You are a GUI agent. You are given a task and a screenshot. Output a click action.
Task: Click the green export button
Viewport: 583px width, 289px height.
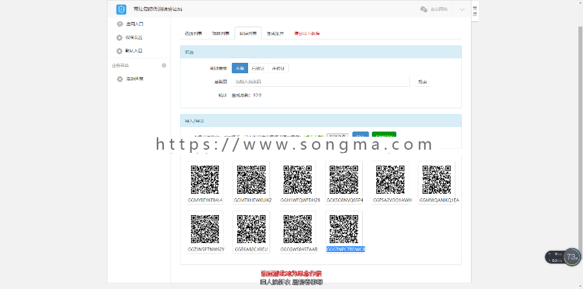(x=383, y=135)
